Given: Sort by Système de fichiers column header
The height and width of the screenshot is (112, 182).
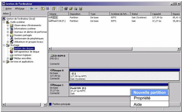Looking at the screenshot, I should point(120,14).
